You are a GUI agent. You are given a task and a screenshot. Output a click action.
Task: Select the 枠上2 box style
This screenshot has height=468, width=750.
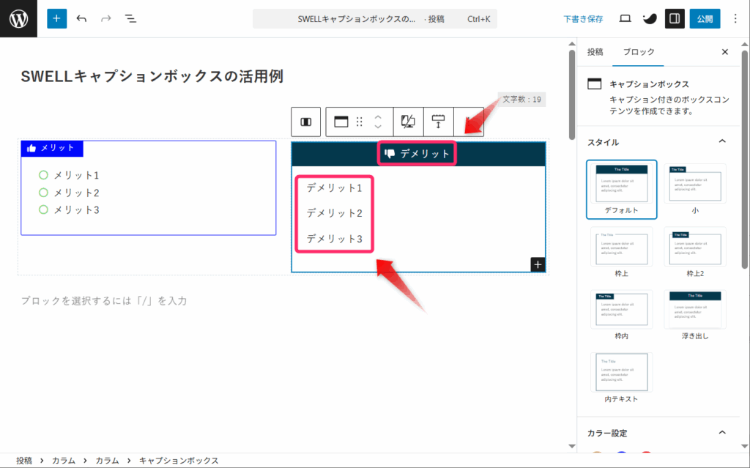pos(694,252)
